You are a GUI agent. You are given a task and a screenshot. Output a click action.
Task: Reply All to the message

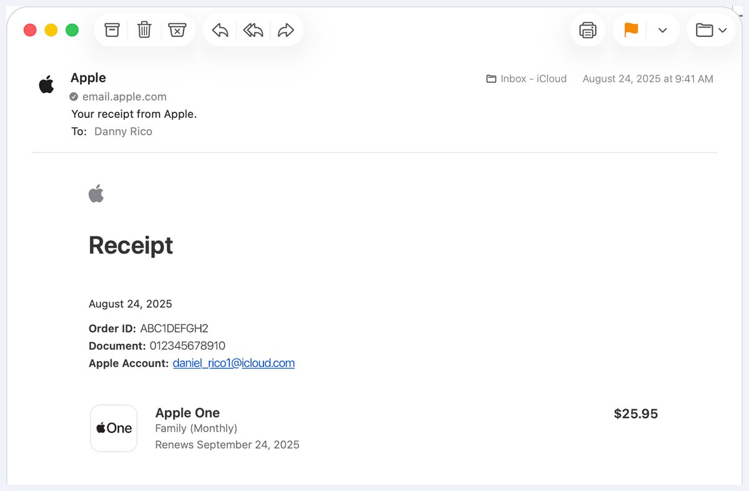click(253, 30)
